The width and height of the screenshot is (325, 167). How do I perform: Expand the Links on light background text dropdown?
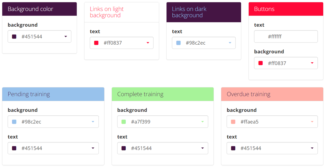148,43
